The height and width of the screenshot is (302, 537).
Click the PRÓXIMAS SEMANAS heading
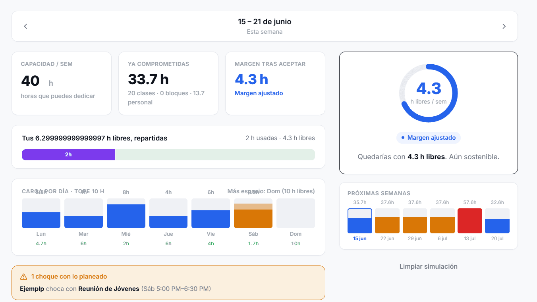click(x=379, y=193)
